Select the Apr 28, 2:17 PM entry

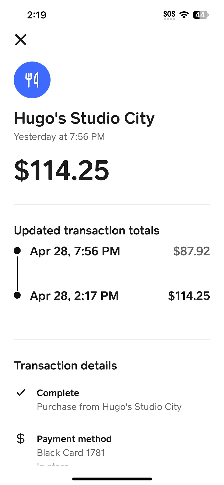(x=74, y=296)
